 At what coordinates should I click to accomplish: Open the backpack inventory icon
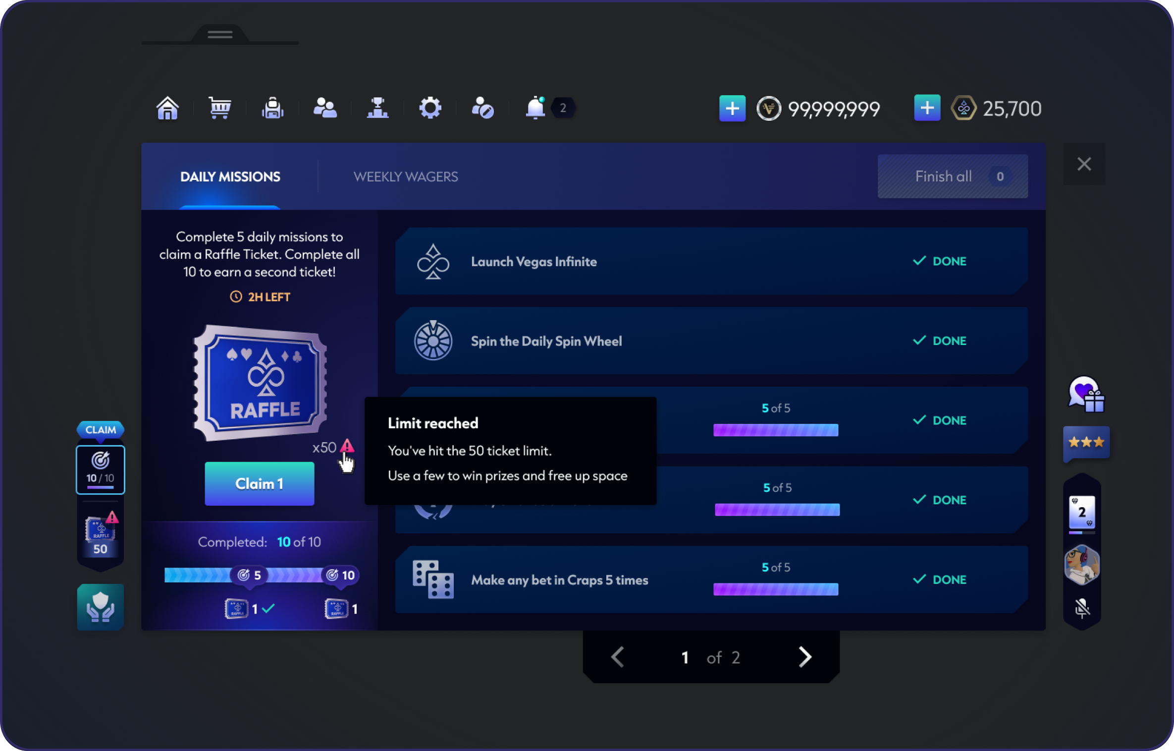pyautogui.click(x=272, y=108)
